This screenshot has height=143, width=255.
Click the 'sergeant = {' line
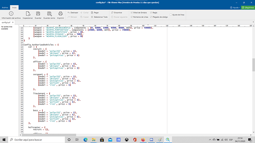point(41,74)
